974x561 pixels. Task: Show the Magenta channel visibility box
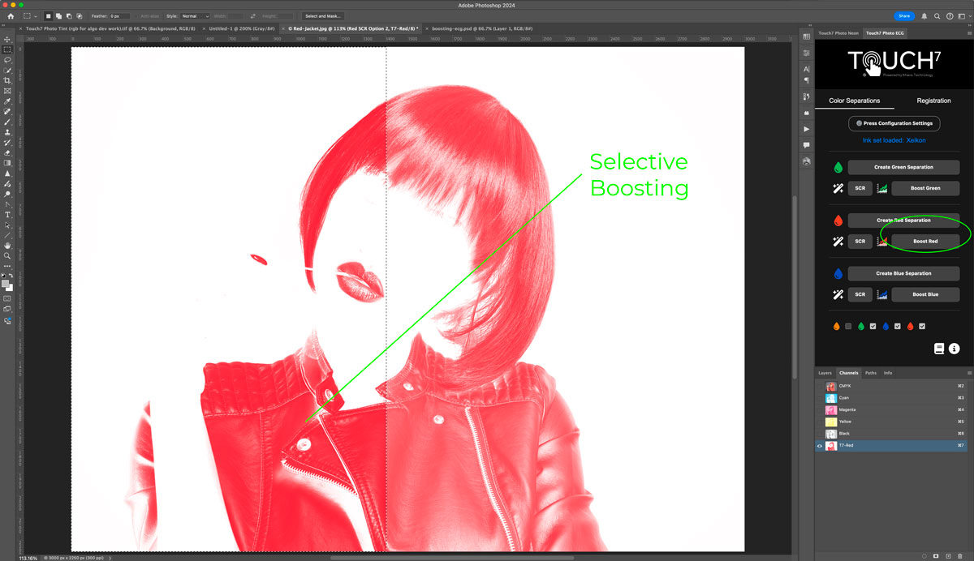[x=820, y=409]
